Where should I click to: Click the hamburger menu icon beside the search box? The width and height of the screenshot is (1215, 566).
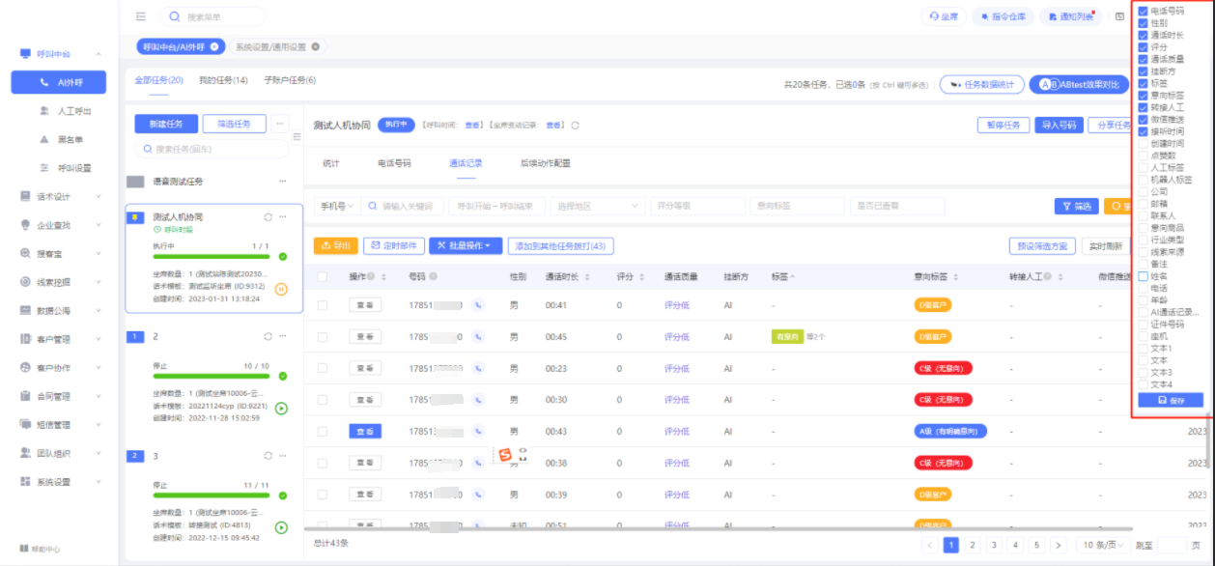pos(141,16)
